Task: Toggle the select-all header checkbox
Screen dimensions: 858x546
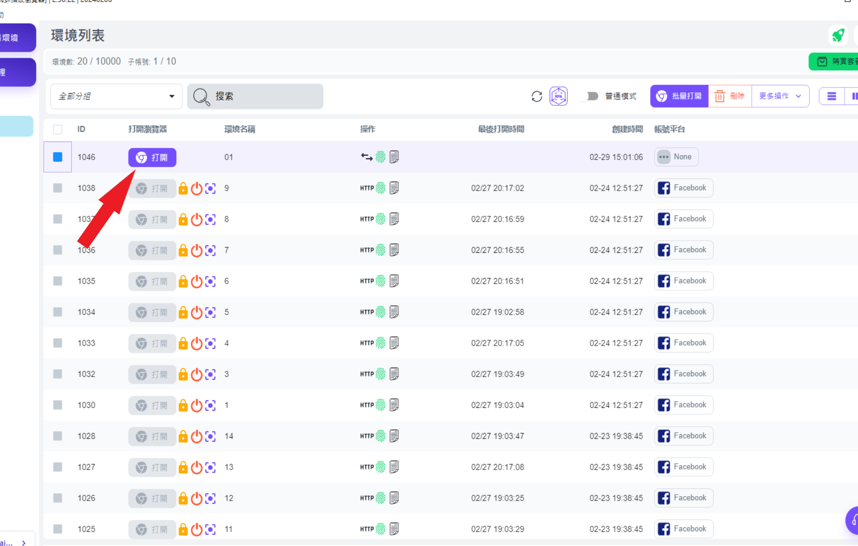Action: pyautogui.click(x=58, y=129)
